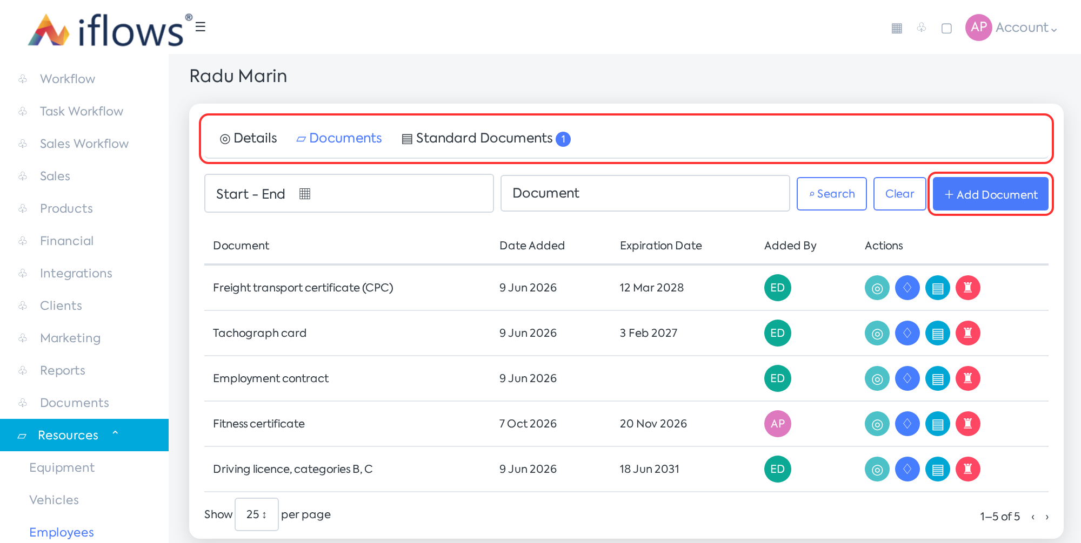Collapse the Resources sidebar section
Viewport: 1081px width, 543px height.
click(x=84, y=435)
